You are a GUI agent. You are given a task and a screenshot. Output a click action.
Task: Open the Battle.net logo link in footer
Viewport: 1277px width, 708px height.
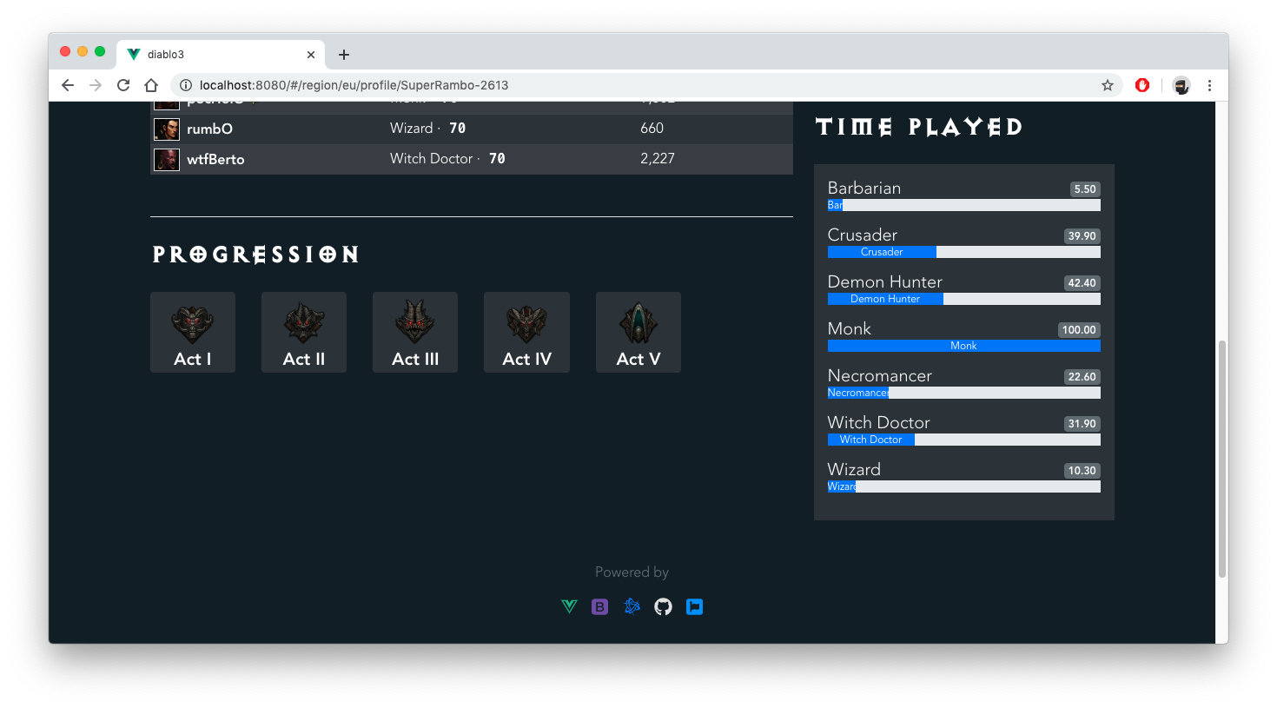tap(632, 606)
